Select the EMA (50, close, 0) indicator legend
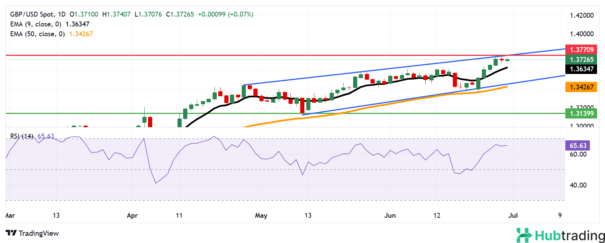The image size is (605, 243). click(37, 34)
